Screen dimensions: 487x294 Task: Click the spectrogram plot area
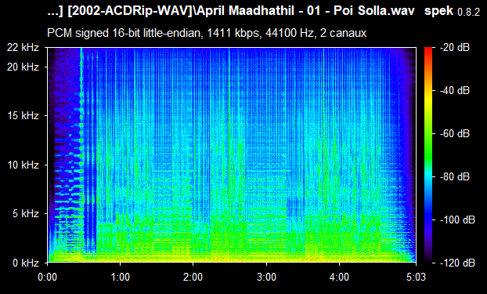click(232, 155)
